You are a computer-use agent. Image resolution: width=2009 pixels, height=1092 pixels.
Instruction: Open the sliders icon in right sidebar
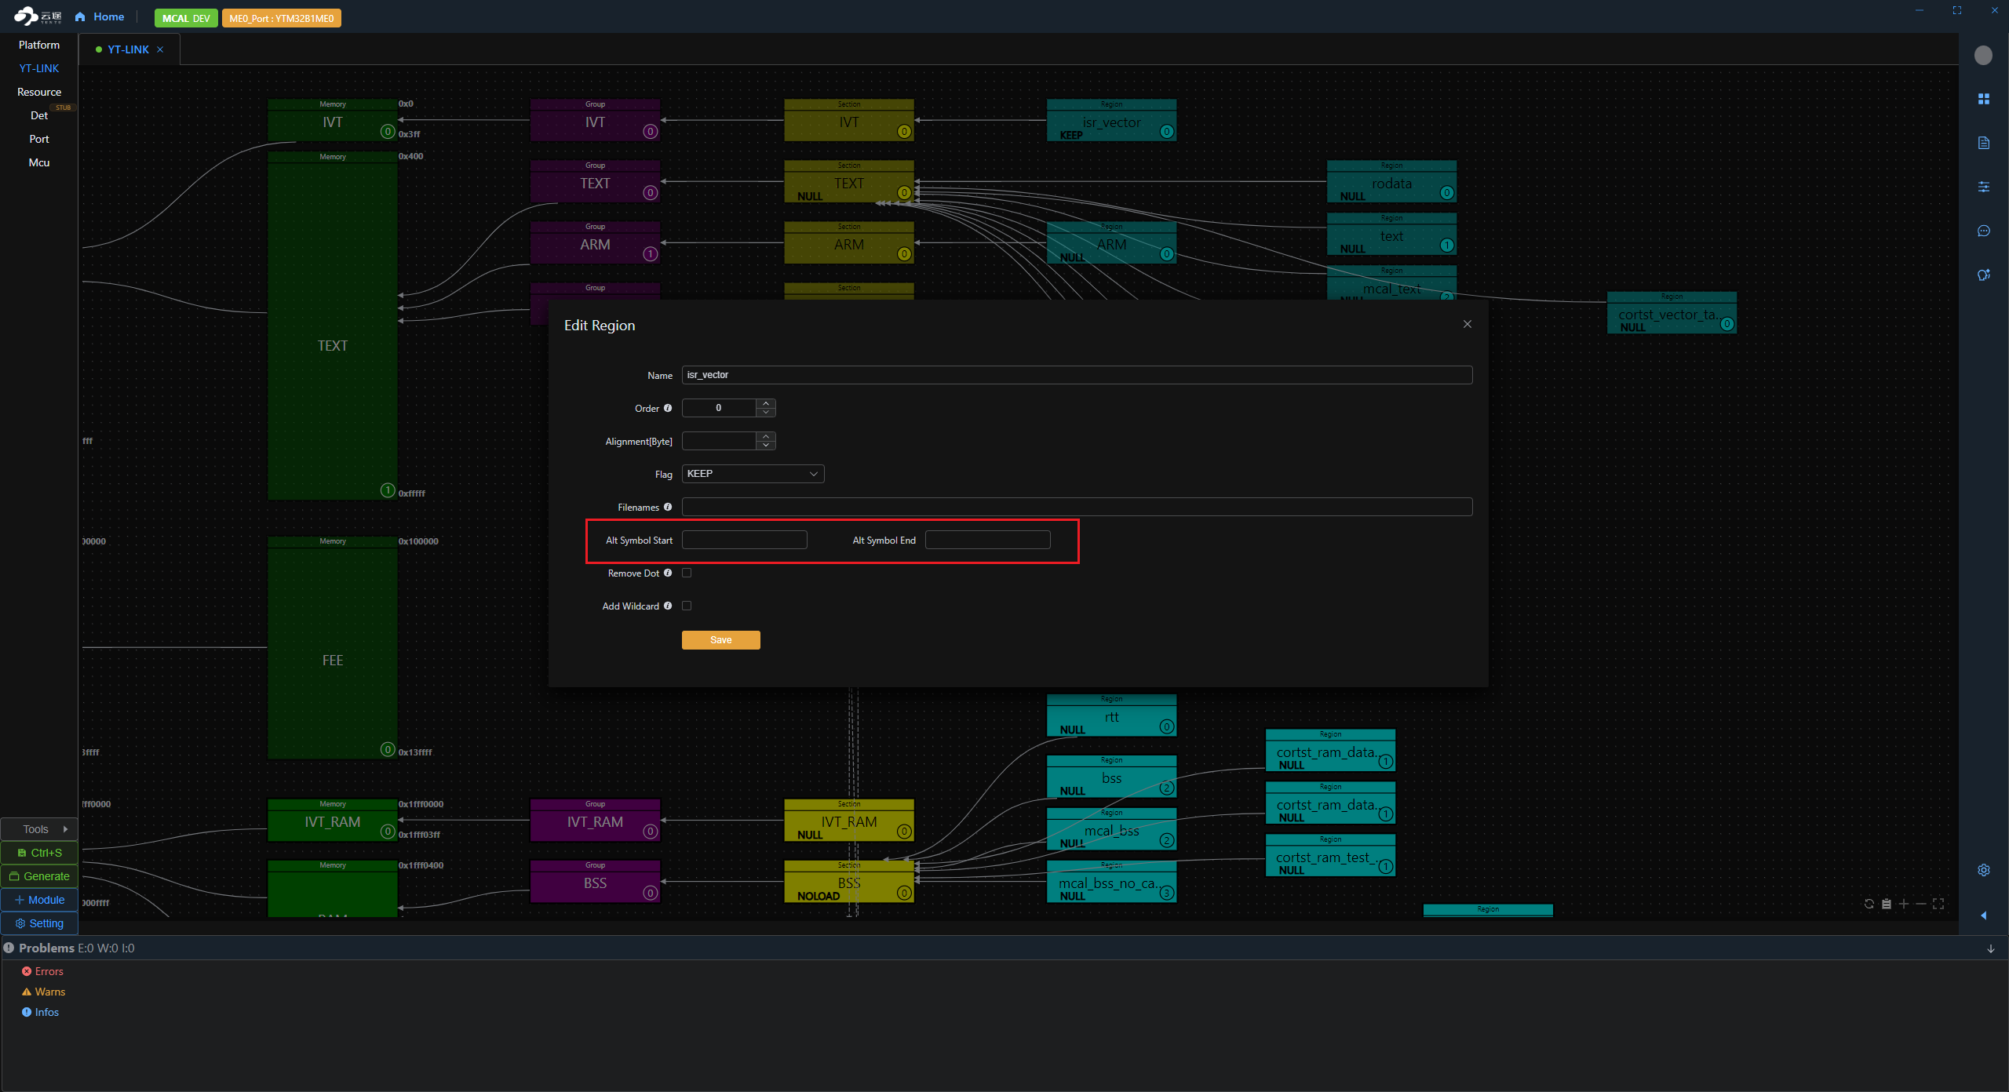pyautogui.click(x=1983, y=187)
